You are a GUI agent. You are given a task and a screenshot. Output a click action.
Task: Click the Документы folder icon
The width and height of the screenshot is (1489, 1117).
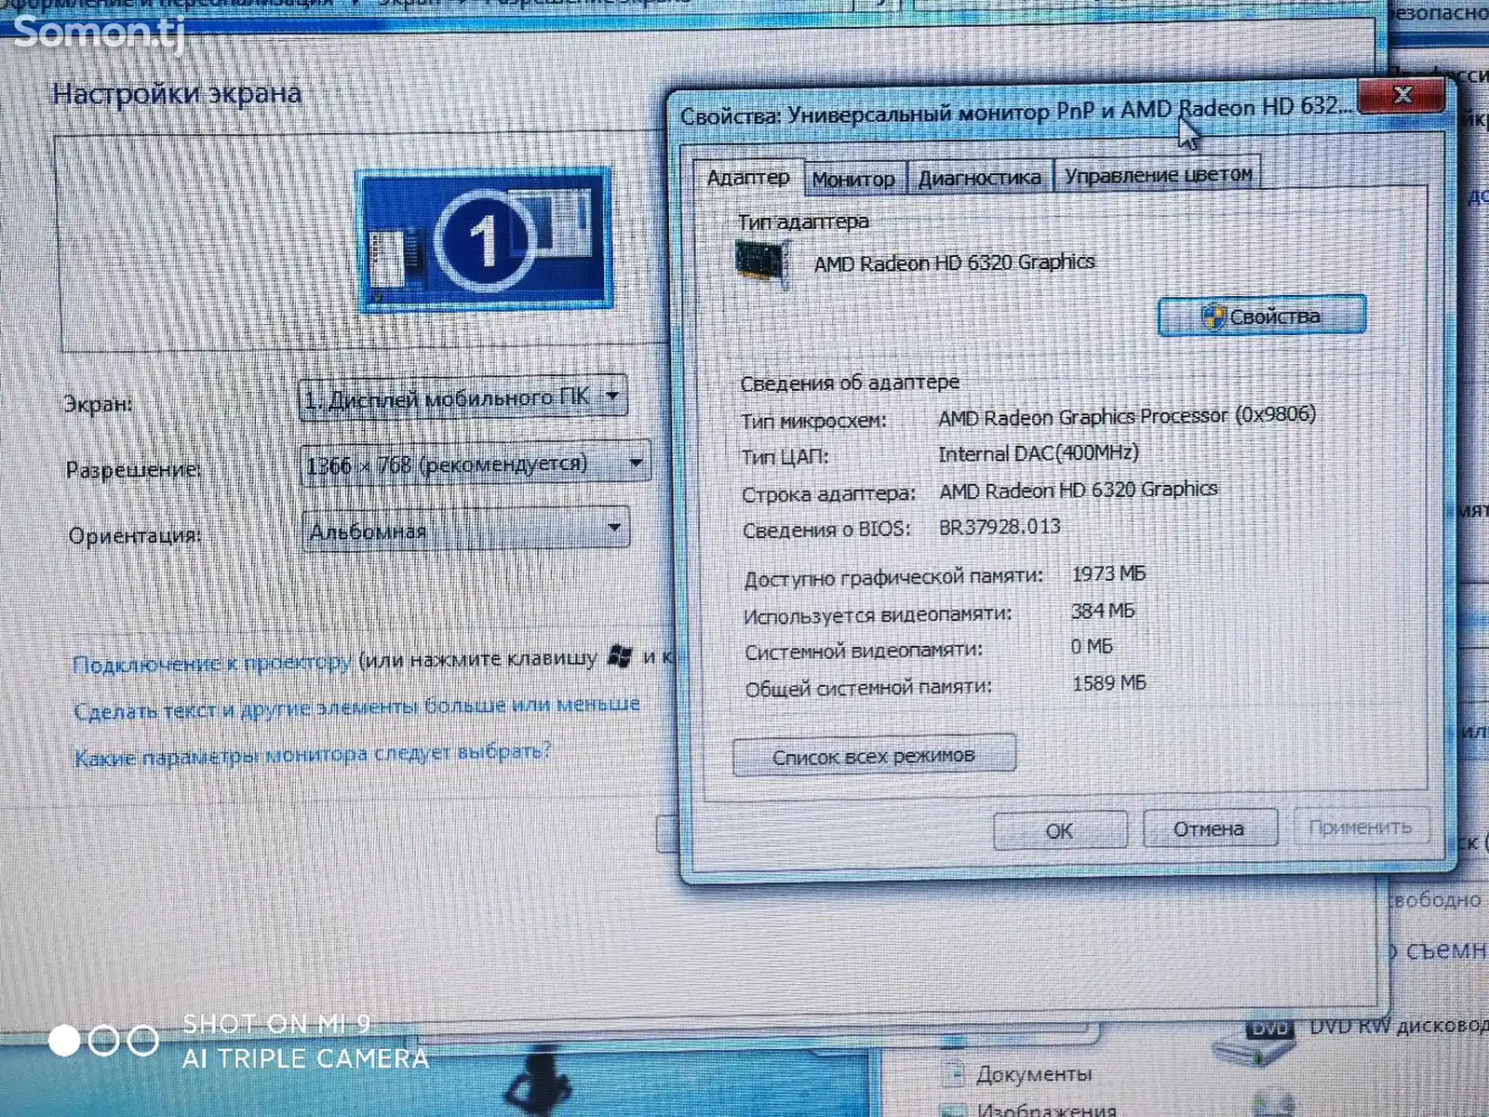pos(953,1074)
